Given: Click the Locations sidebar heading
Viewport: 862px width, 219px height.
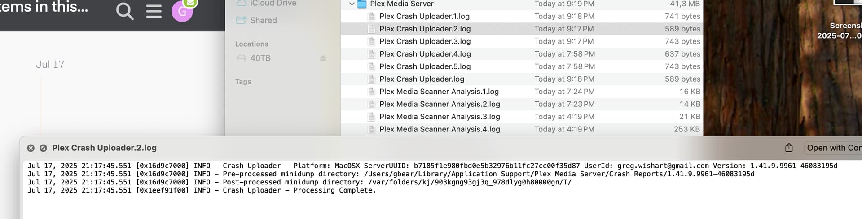Looking at the screenshot, I should (x=251, y=44).
